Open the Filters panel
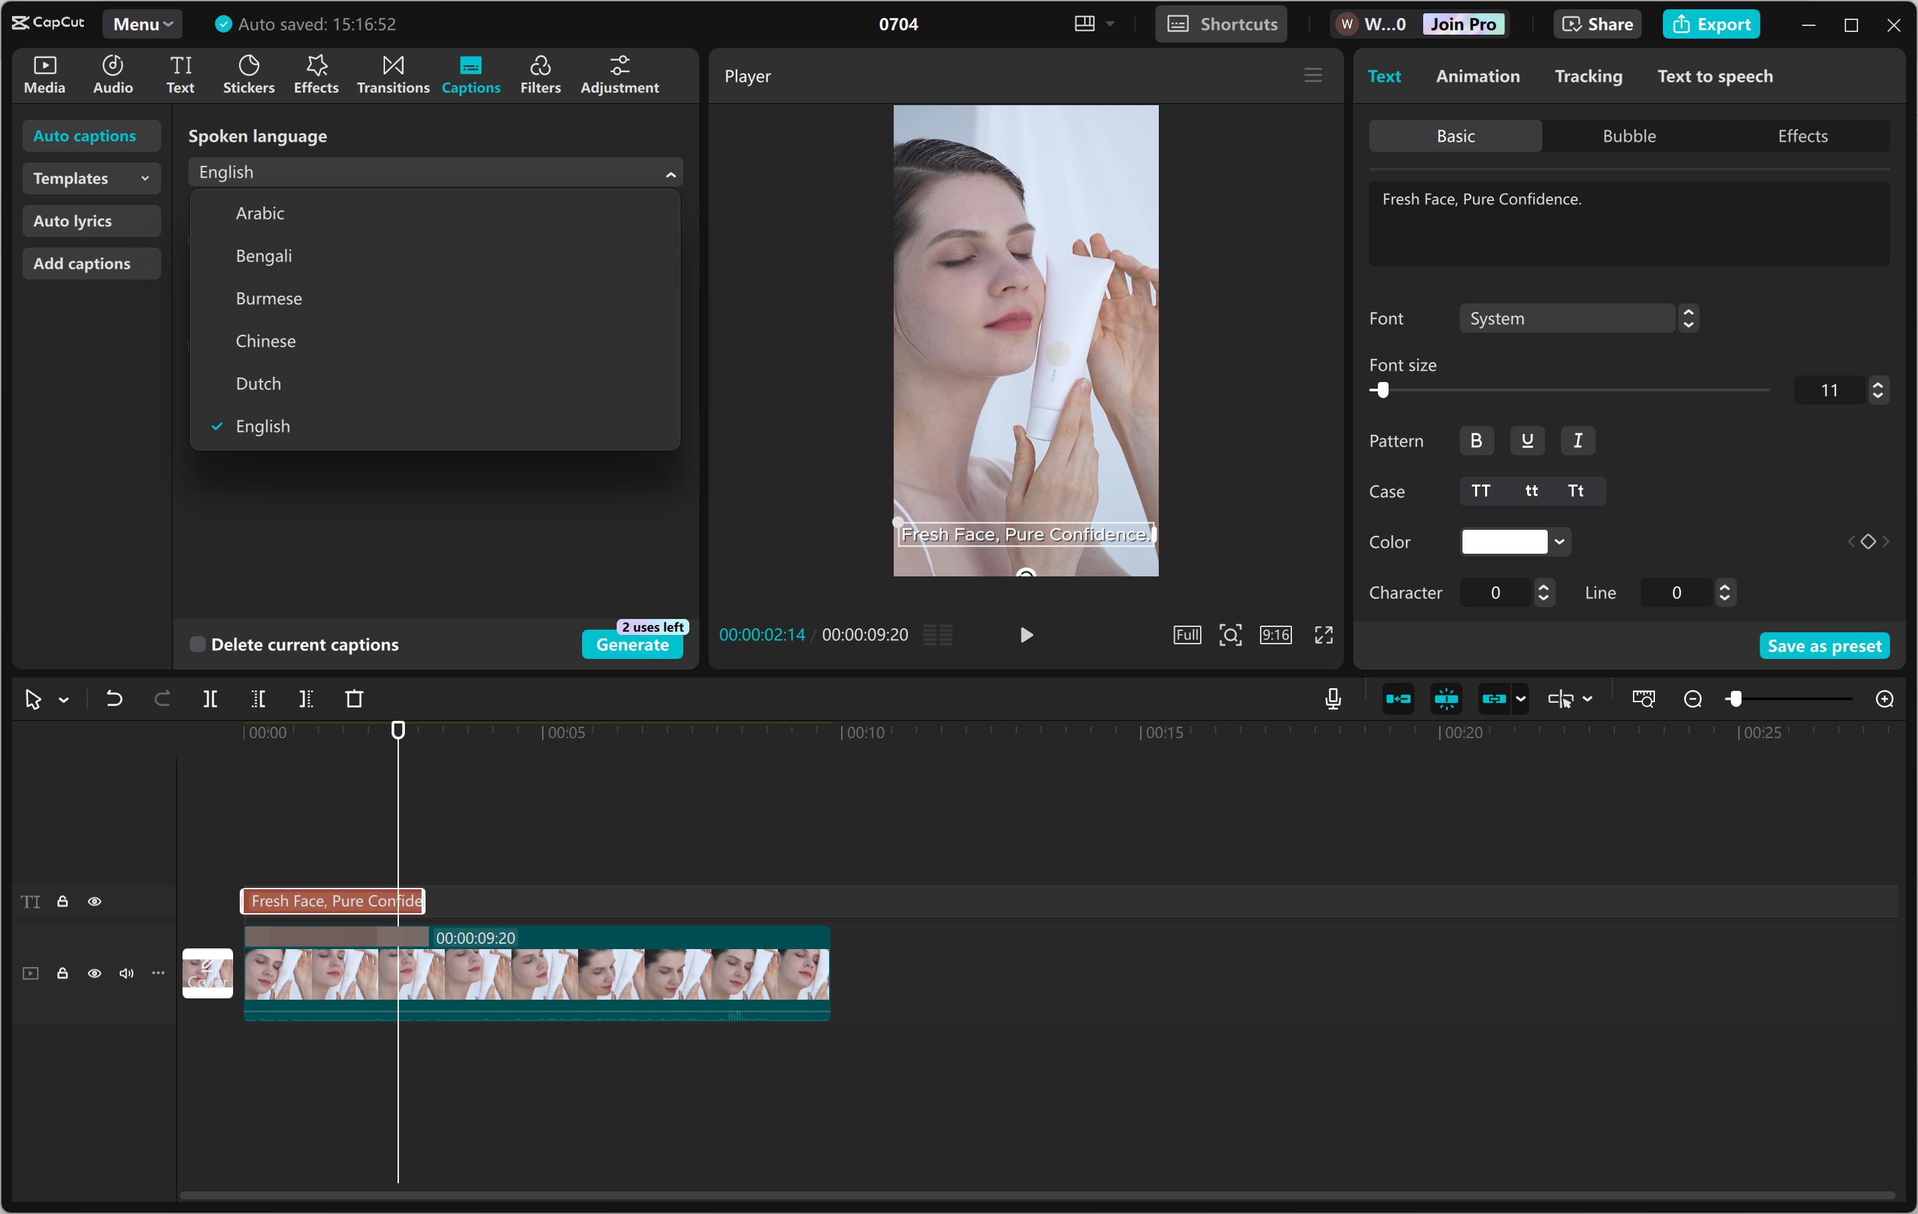The width and height of the screenshot is (1918, 1214). [x=540, y=74]
